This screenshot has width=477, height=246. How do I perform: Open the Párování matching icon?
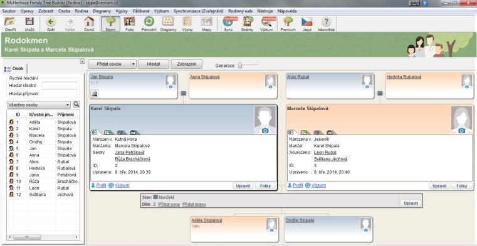coord(149,24)
